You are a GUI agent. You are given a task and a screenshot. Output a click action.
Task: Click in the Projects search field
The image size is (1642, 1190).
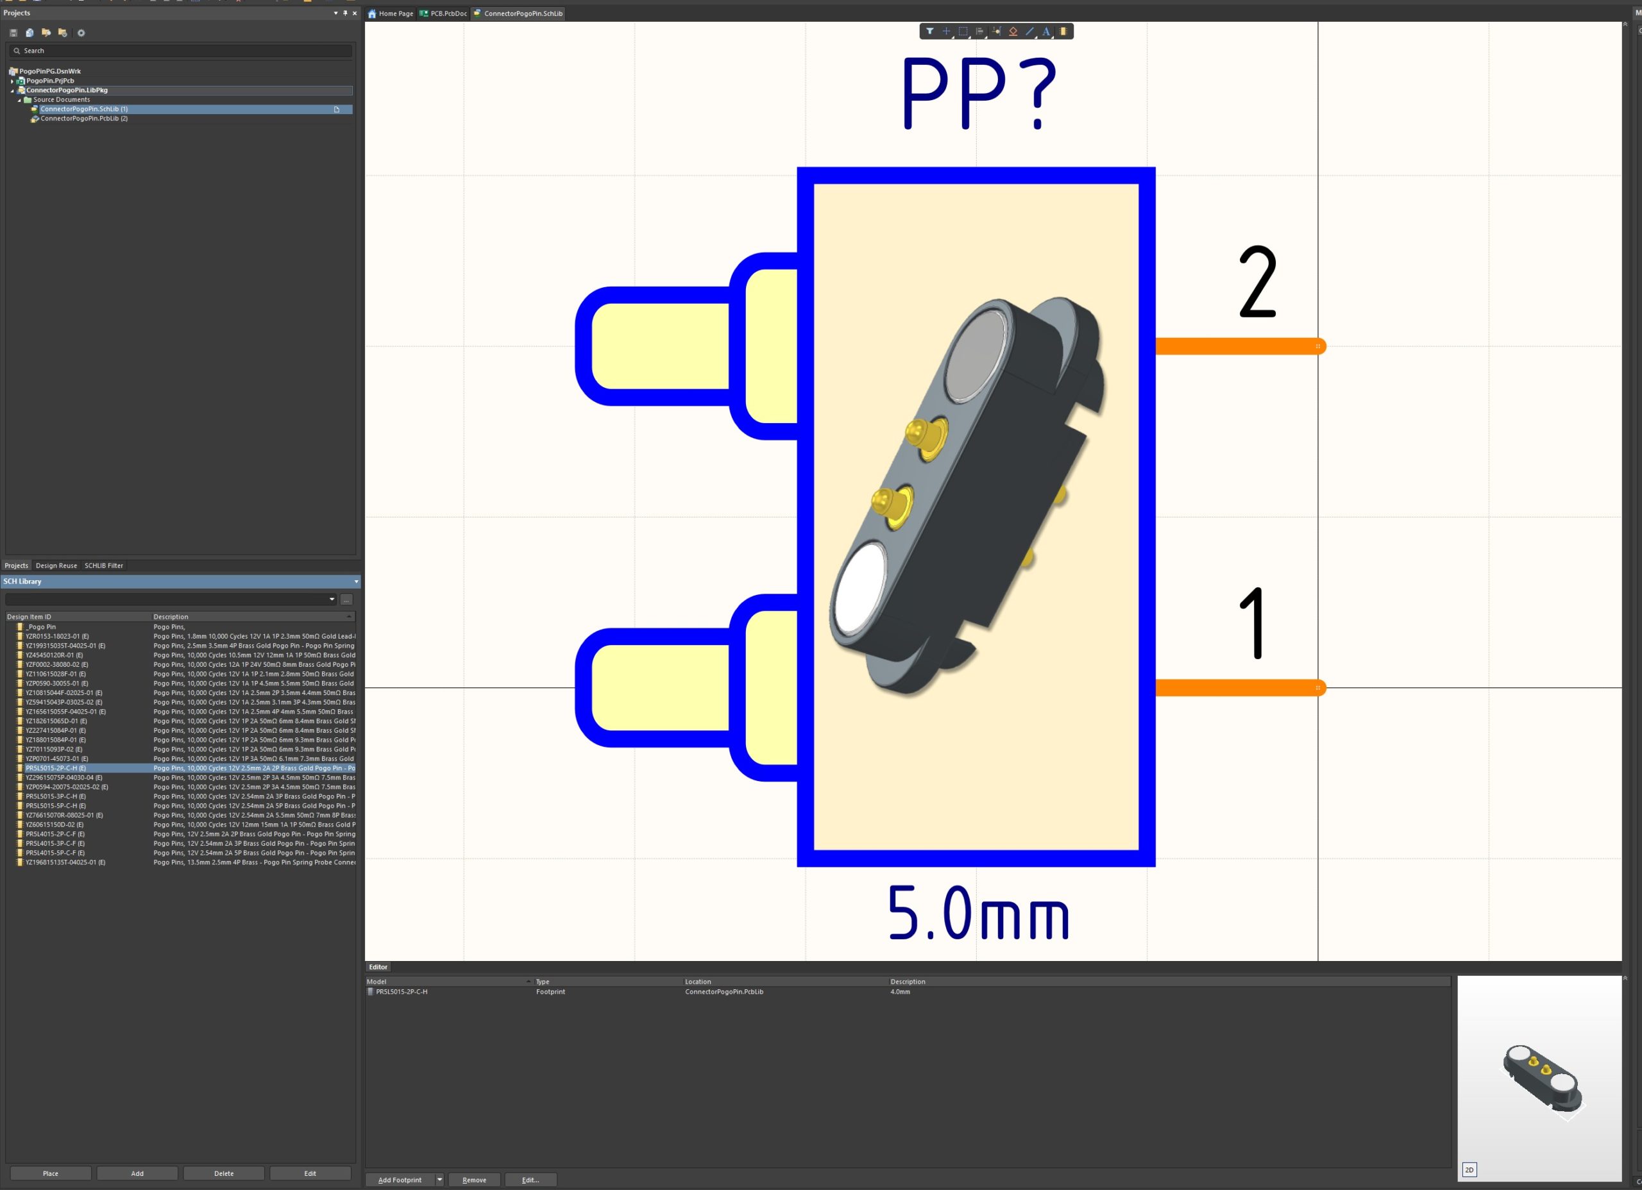pos(181,51)
